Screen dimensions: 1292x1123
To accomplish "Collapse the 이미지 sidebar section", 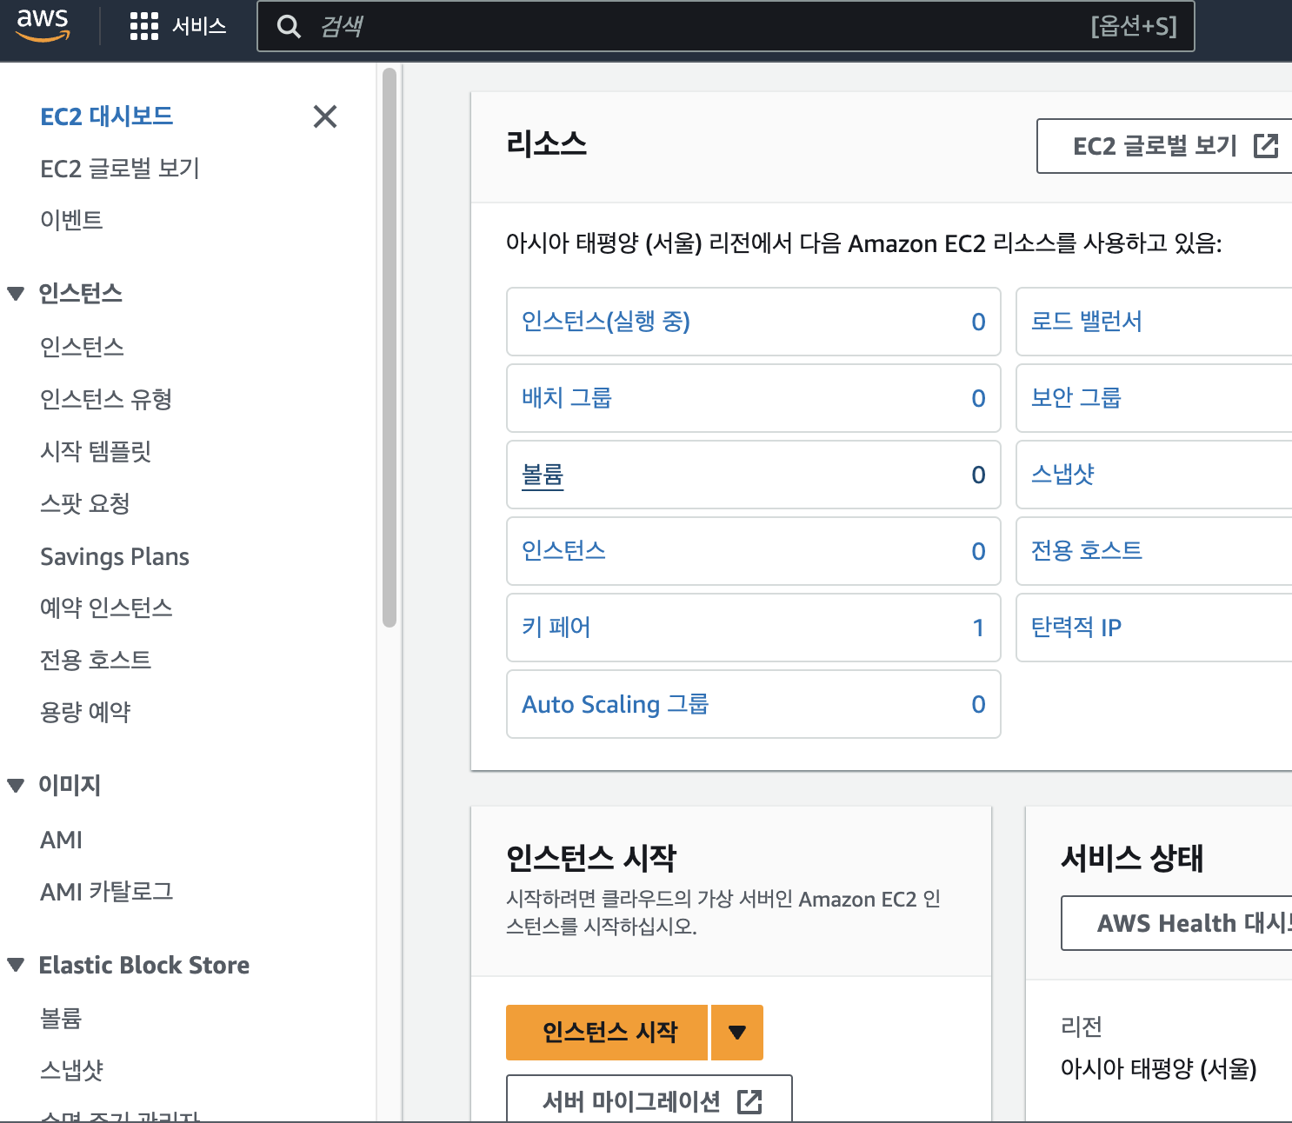I will [x=16, y=786].
